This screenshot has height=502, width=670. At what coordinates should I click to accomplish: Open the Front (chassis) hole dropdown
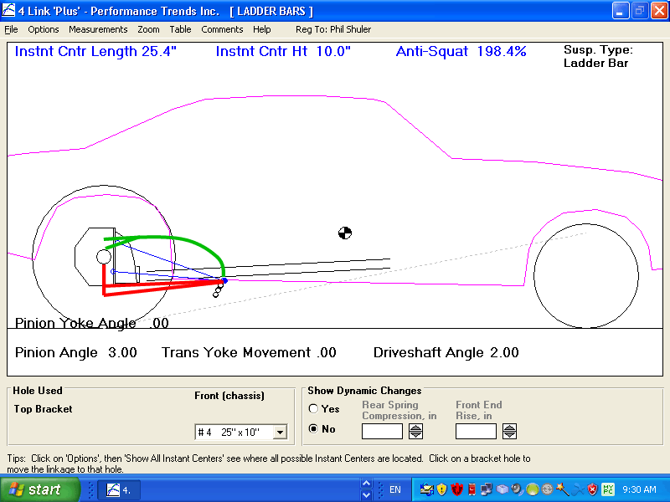point(280,432)
